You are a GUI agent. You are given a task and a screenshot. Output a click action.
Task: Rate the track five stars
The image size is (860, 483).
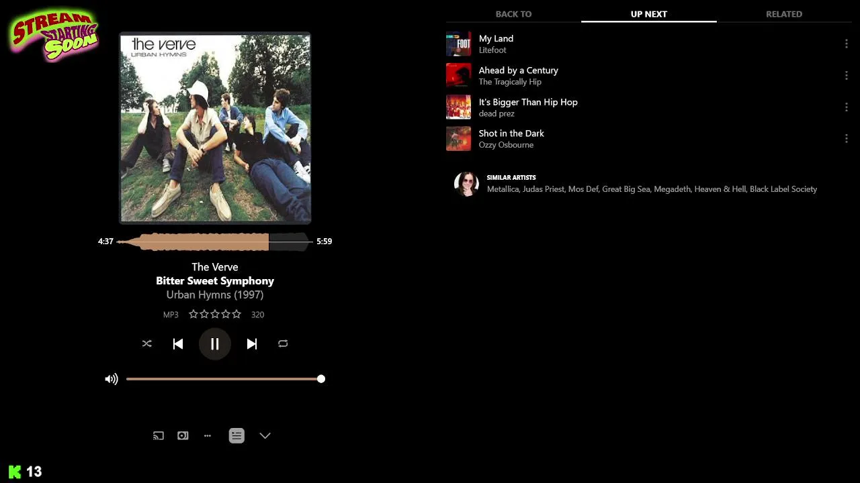coord(236,314)
